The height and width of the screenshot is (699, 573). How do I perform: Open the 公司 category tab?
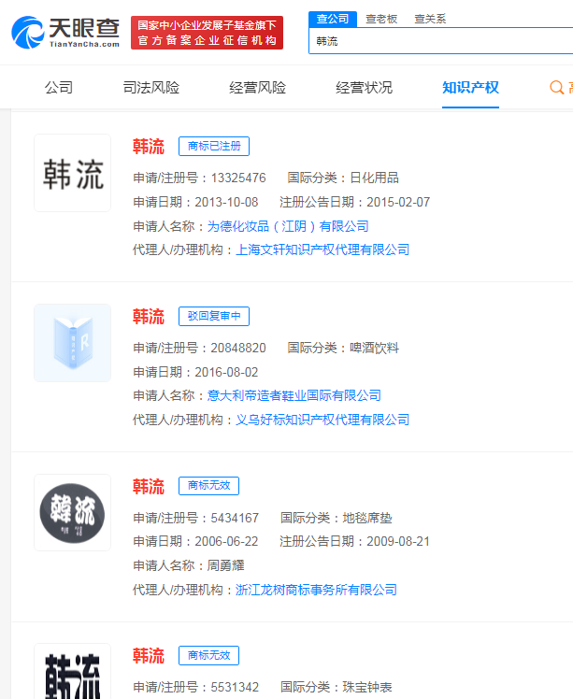(58, 88)
